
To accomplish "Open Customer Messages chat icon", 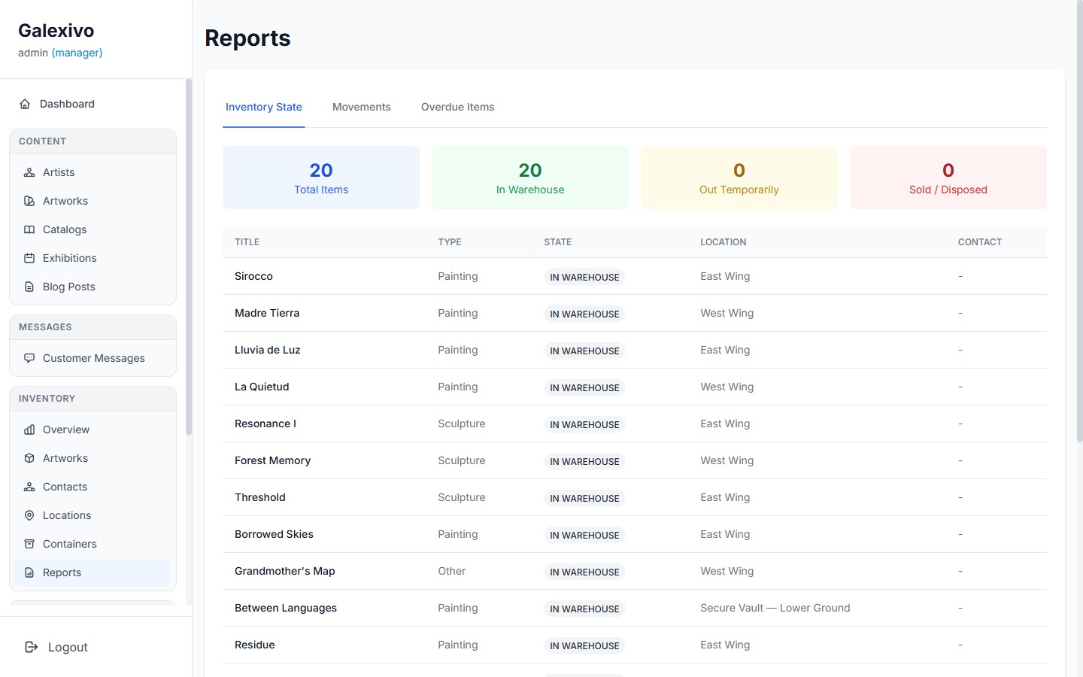I will pyautogui.click(x=29, y=358).
